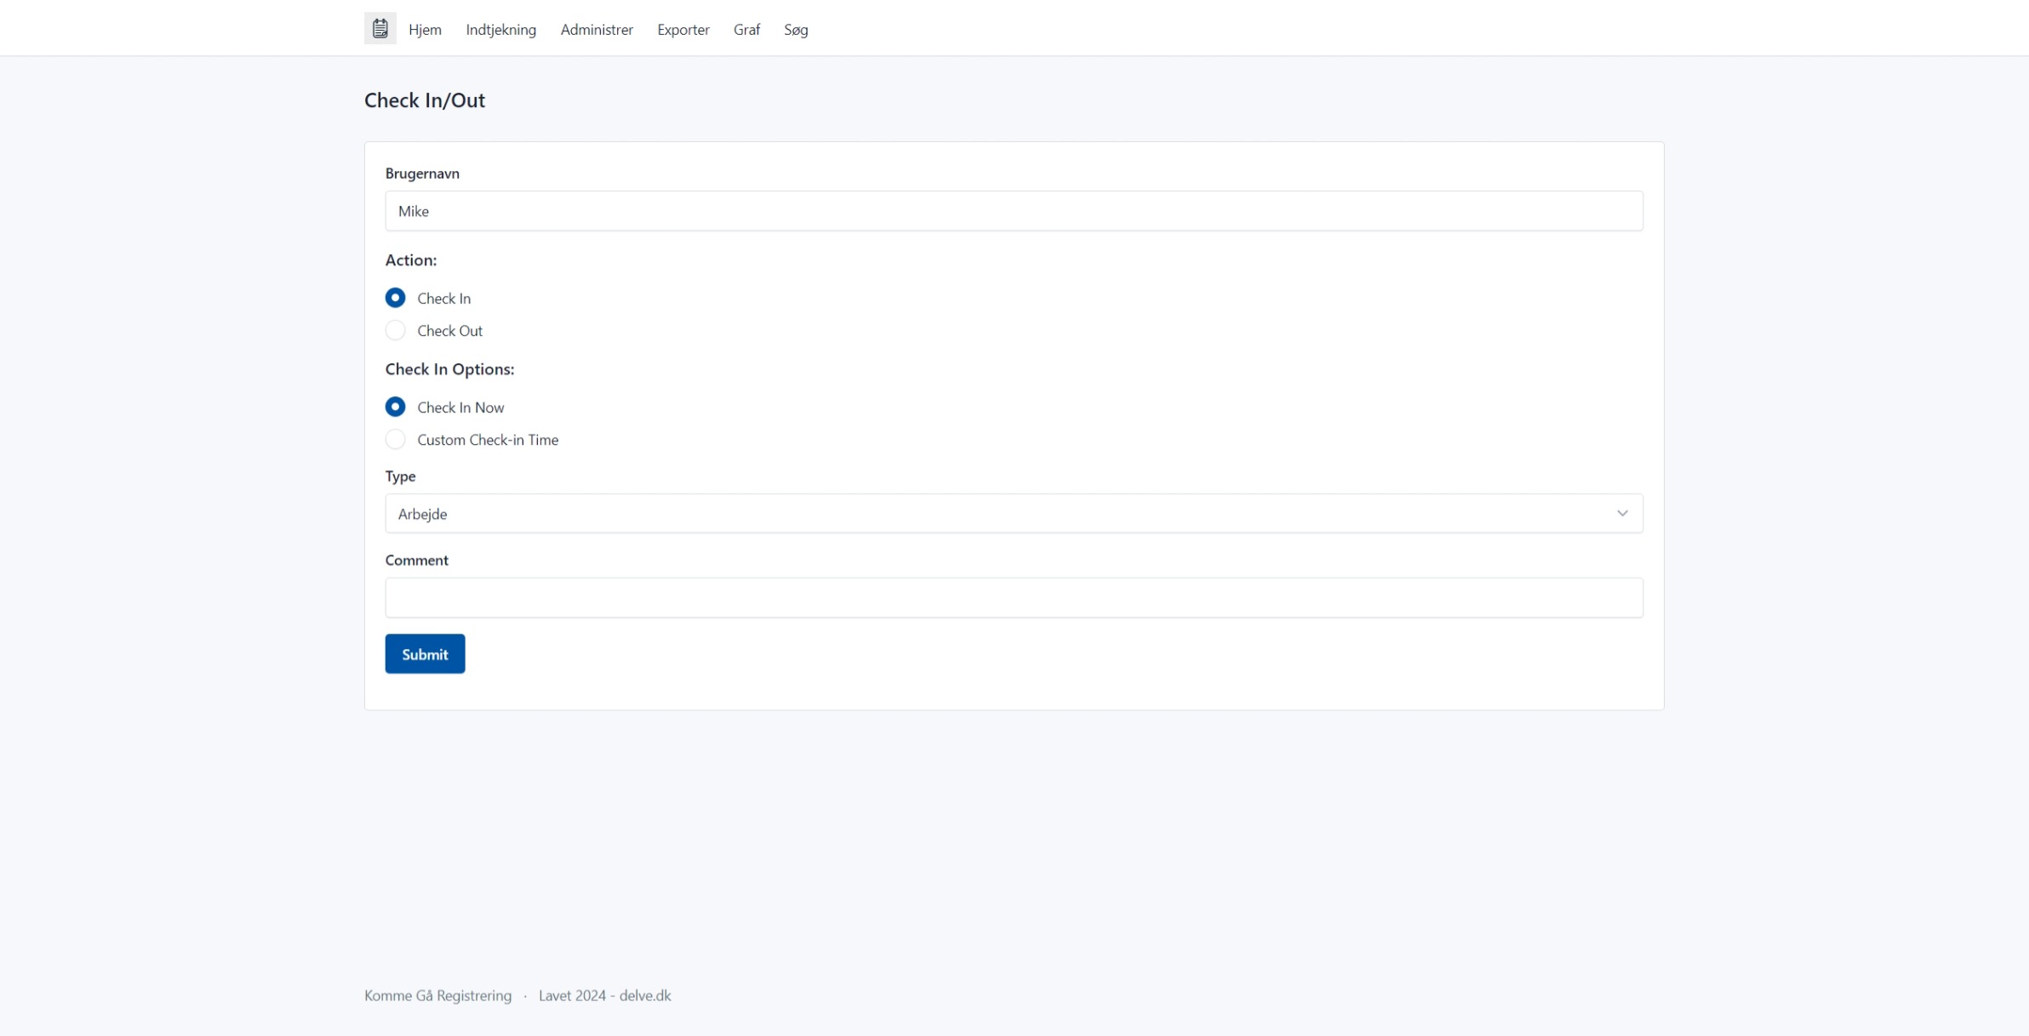Click the Lavet 2024 - delve.dk footer text
2029x1036 pixels.
[x=604, y=996]
